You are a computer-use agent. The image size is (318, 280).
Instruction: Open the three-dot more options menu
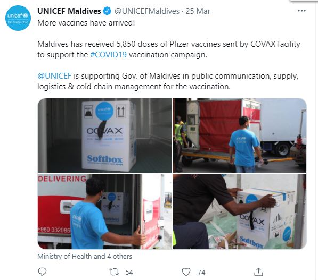301,11
